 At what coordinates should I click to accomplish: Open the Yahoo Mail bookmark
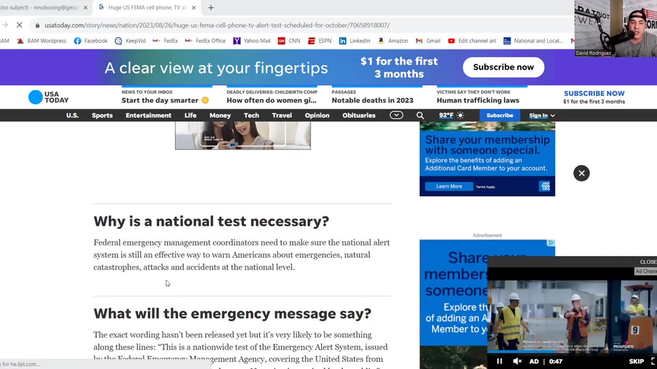point(252,40)
